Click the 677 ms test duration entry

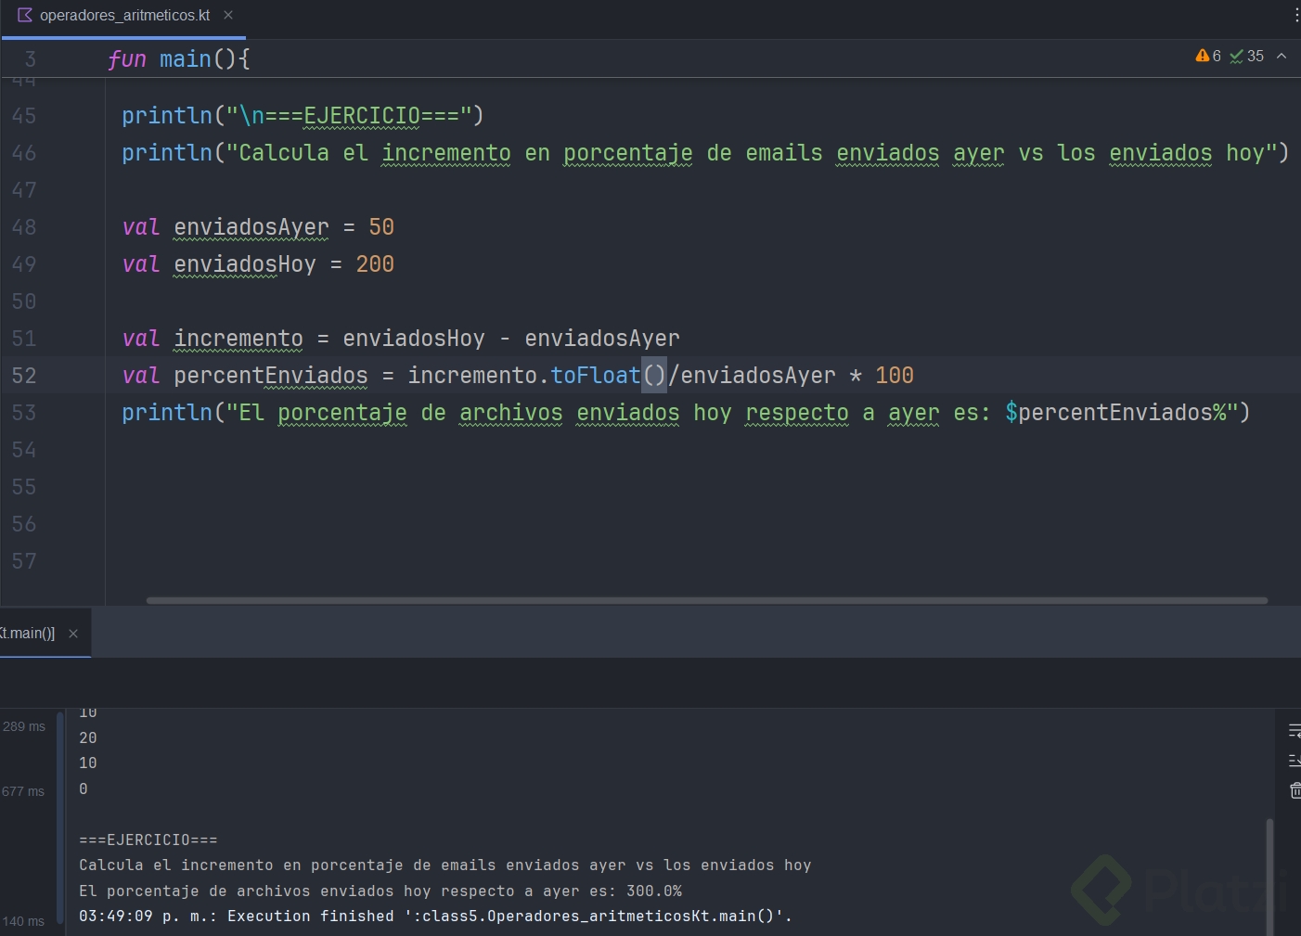(23, 791)
